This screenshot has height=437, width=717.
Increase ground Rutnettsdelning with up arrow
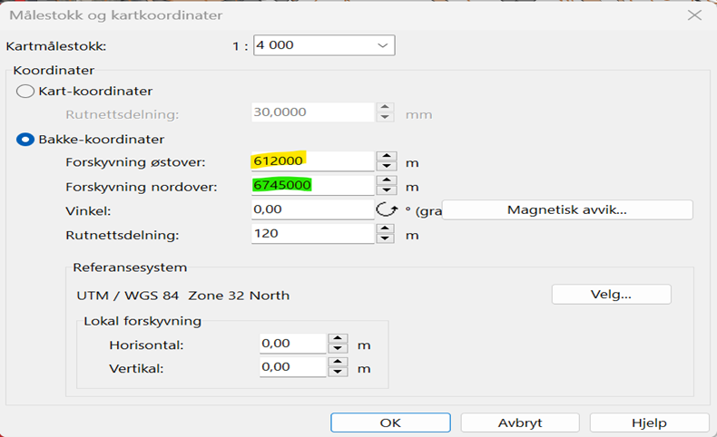pyautogui.click(x=386, y=228)
